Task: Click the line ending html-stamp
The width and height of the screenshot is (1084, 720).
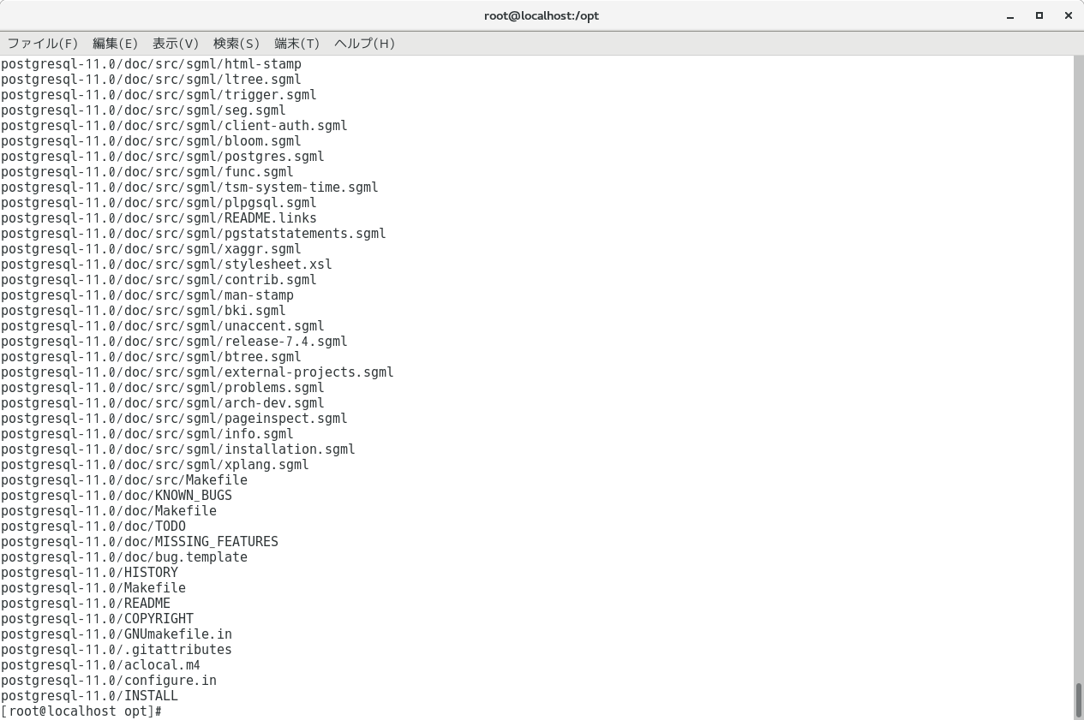Action: pos(152,64)
